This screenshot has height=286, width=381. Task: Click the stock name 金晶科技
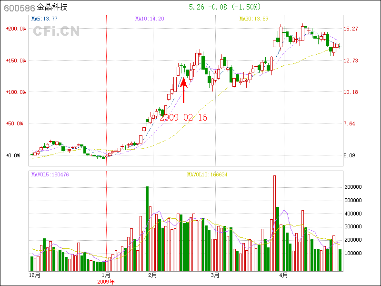click(52, 8)
